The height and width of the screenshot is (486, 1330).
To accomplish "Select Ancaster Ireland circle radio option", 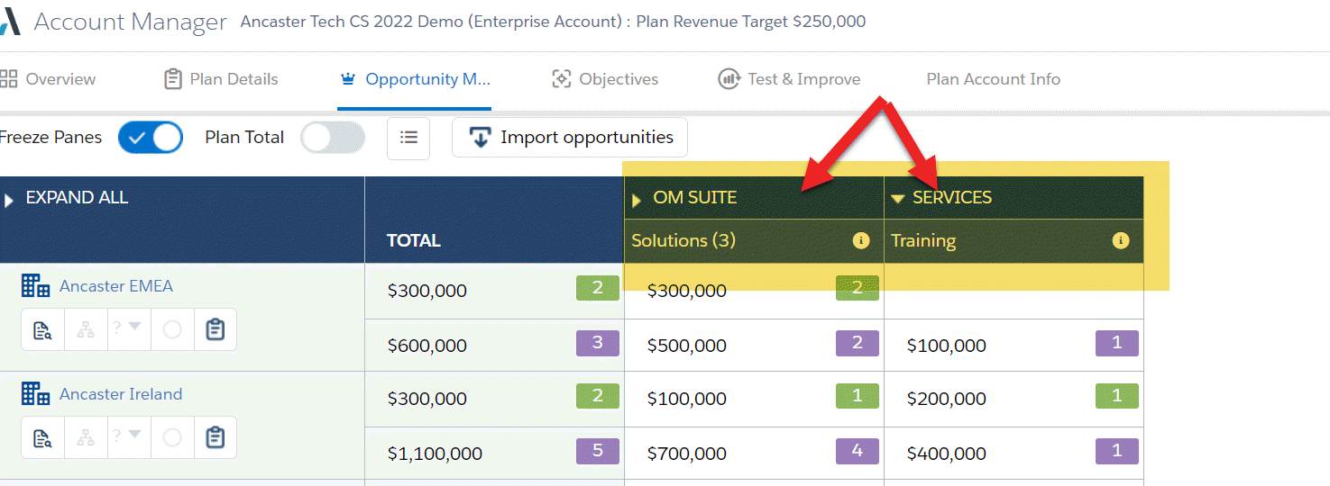I will 171,438.
